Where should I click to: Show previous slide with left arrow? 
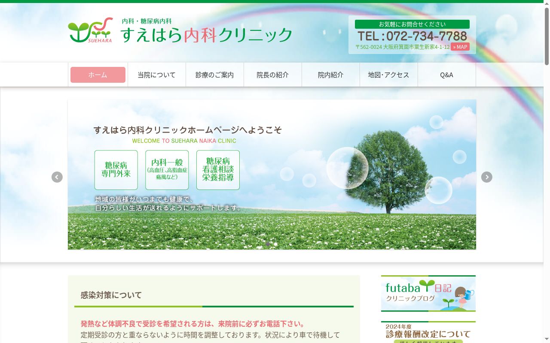pos(57,177)
